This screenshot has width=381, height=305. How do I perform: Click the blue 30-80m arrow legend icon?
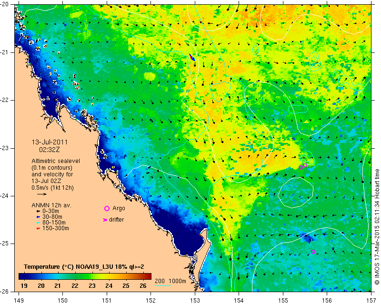[x=38, y=217]
